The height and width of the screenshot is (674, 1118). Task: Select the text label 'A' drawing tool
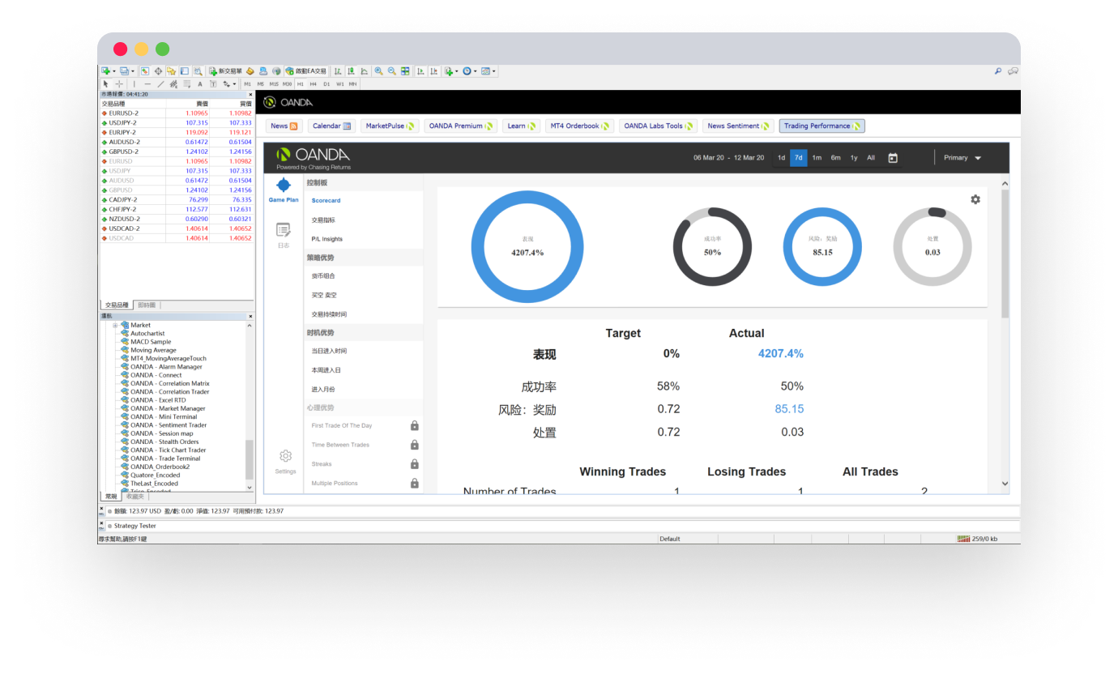pyautogui.click(x=200, y=83)
